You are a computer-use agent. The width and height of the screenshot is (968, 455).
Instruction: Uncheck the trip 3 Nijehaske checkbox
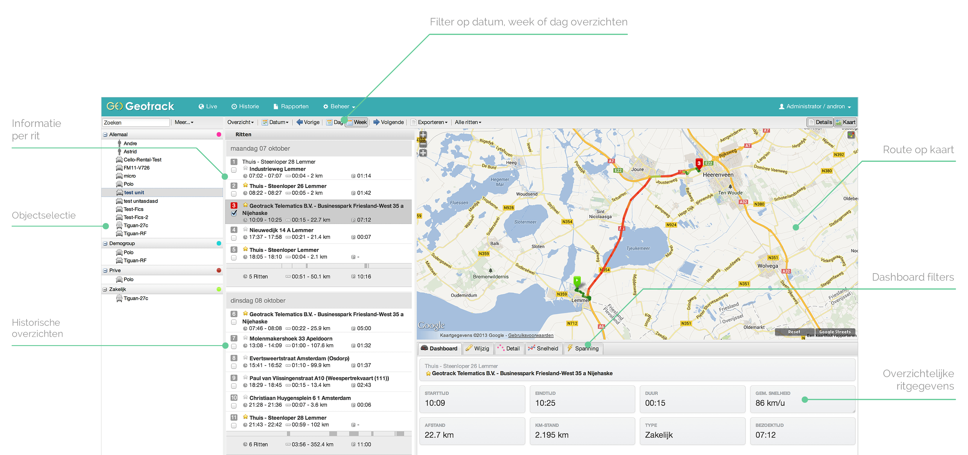(x=234, y=213)
